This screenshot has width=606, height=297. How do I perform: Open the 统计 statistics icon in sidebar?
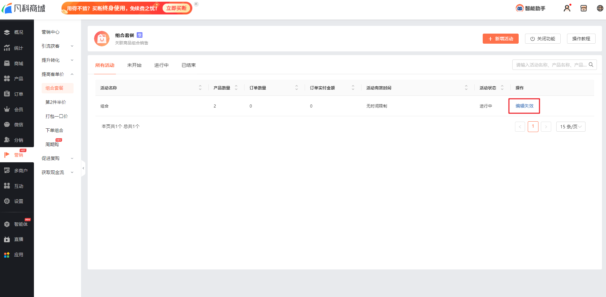(x=7, y=48)
